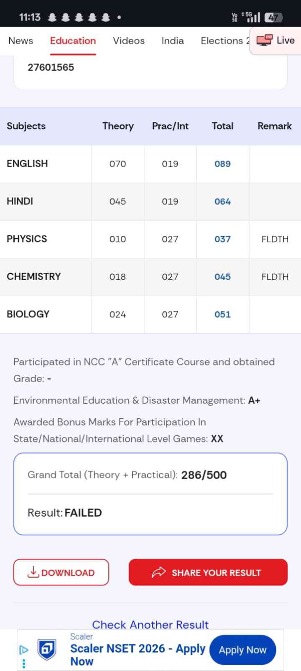This screenshot has width=301, height=671.
Task: Open the Videos tab
Action: (129, 41)
